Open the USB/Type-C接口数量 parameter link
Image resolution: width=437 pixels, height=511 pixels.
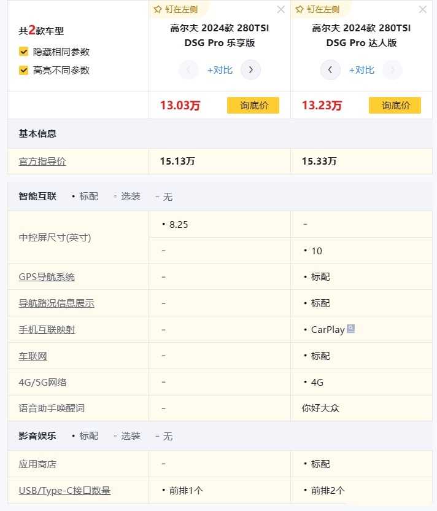point(64,490)
